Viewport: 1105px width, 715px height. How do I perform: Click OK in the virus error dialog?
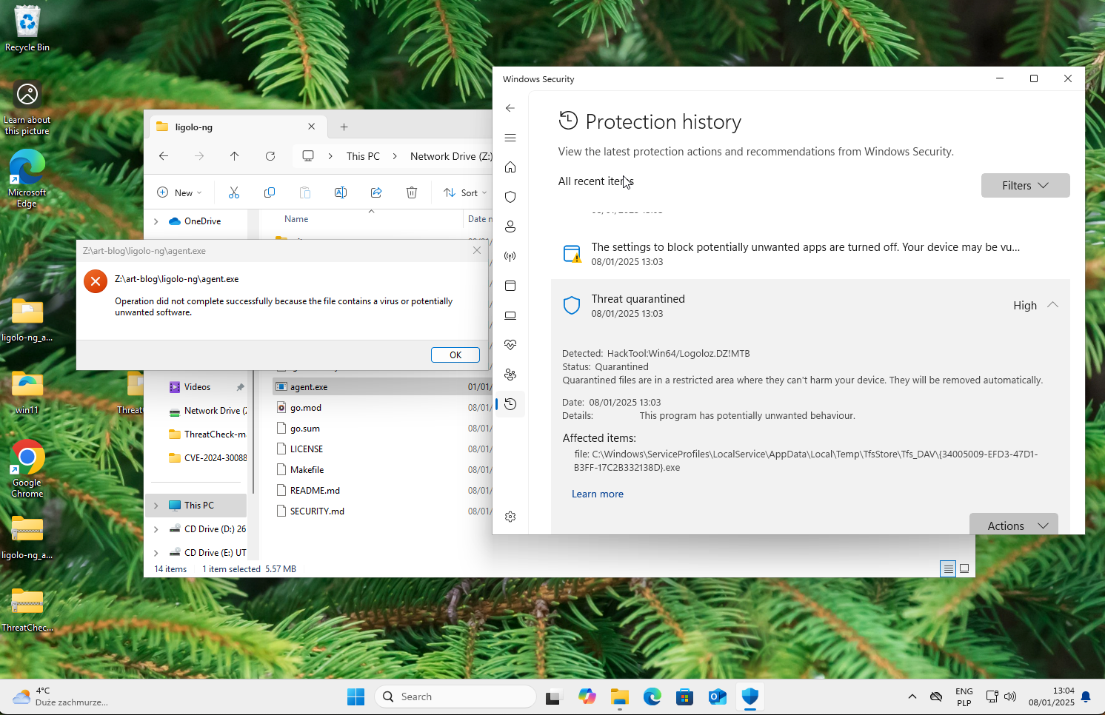tap(455, 355)
